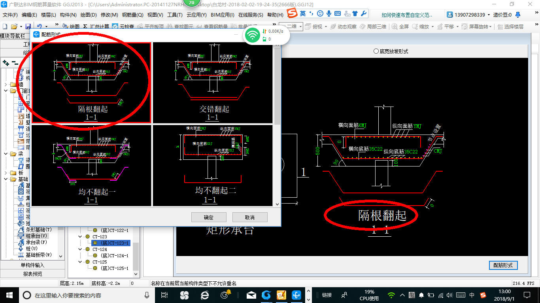Open the 钢筋量(Q) menu
This screenshot has width=540, height=303.
(132, 15)
